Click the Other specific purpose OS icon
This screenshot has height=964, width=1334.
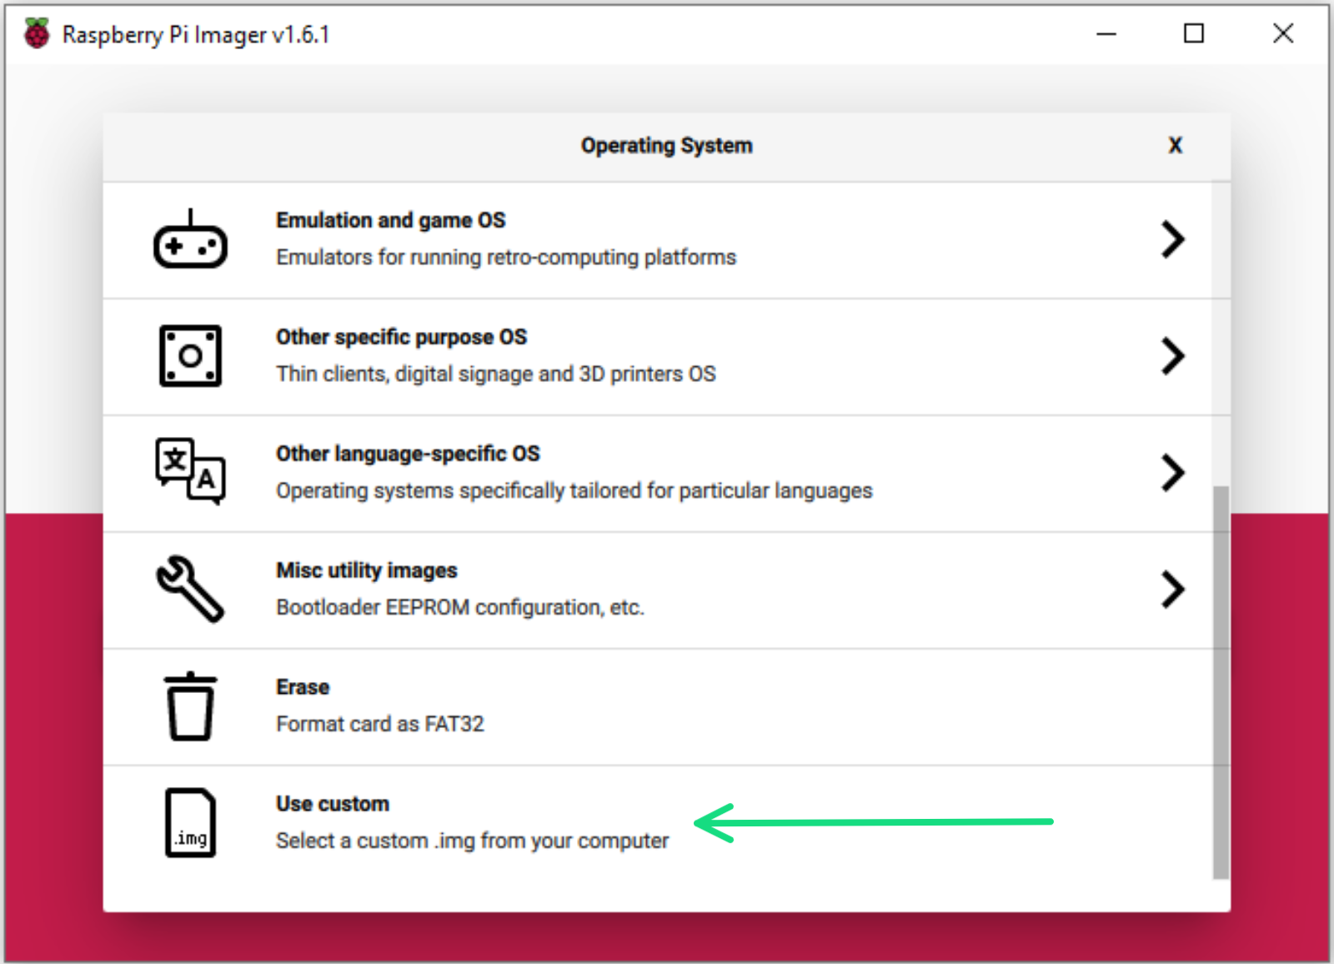[x=190, y=356]
